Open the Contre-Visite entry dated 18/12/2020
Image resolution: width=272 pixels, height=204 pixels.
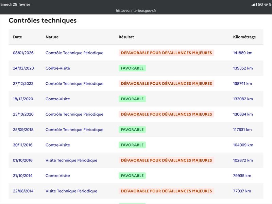coord(58,99)
